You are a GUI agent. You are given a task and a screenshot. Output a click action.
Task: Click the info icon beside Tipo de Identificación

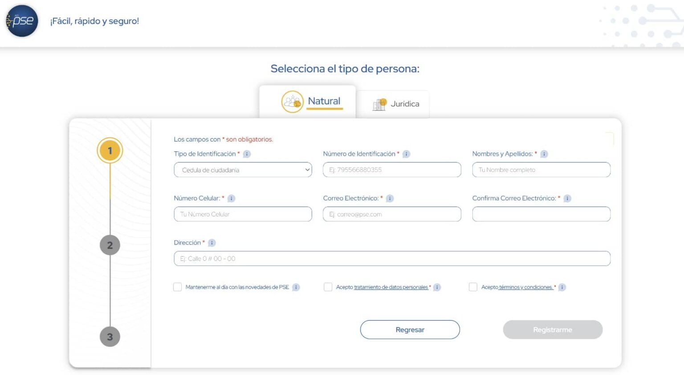[x=247, y=154]
